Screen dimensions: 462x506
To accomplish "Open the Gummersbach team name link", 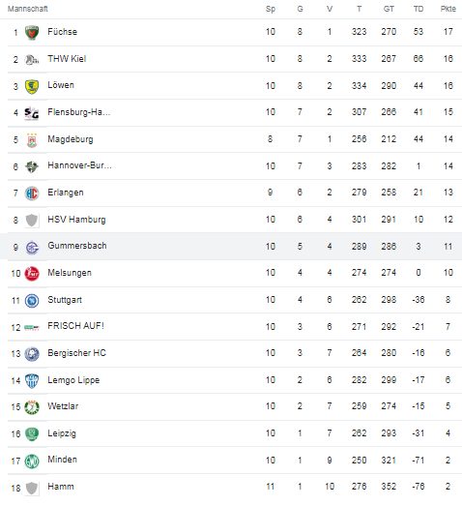I will pos(77,246).
